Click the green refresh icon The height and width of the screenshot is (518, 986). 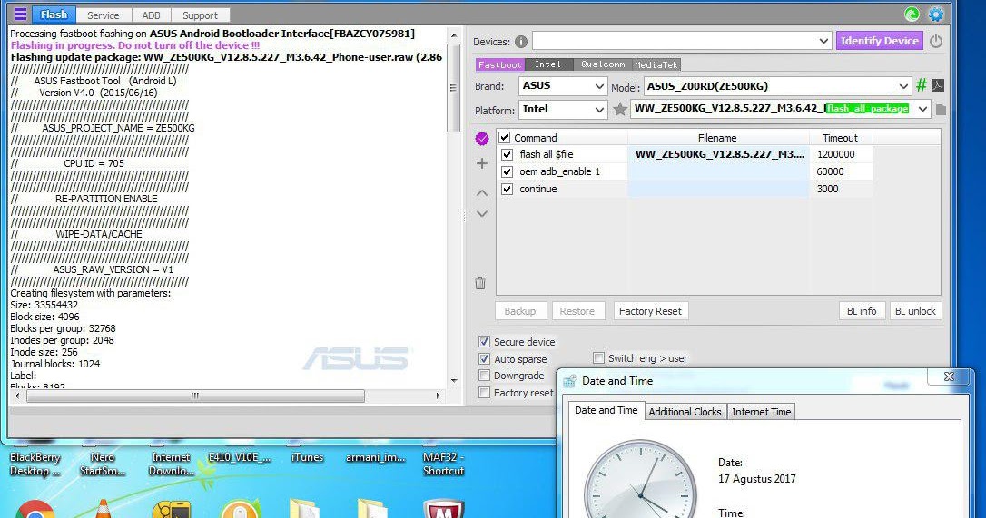pyautogui.click(x=912, y=14)
